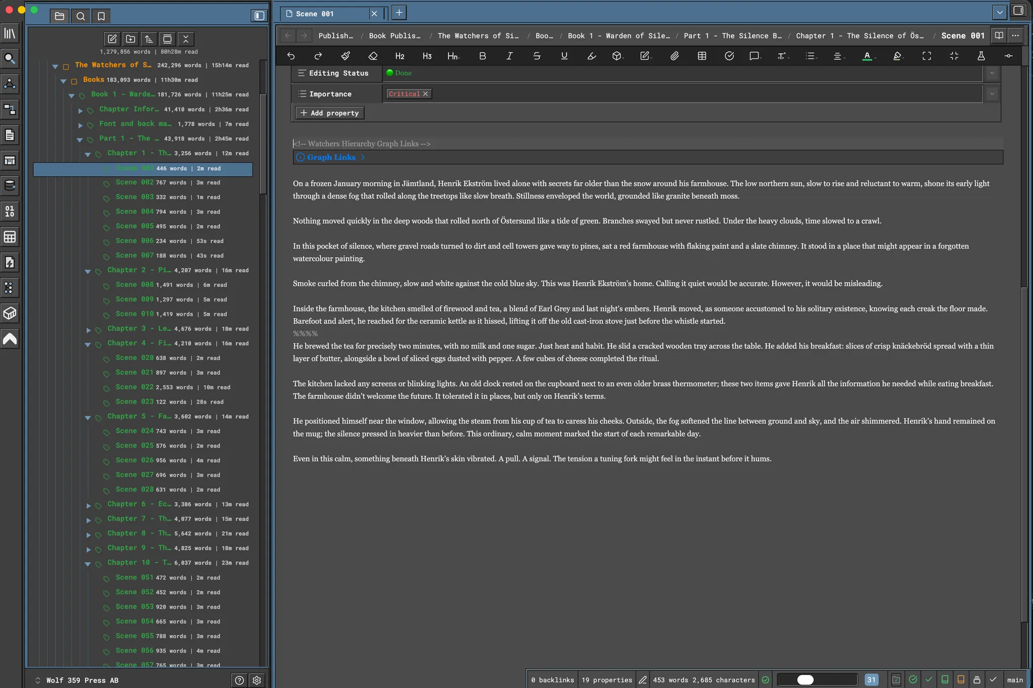
Task: Open the search sidebar tab
Action: pos(80,16)
